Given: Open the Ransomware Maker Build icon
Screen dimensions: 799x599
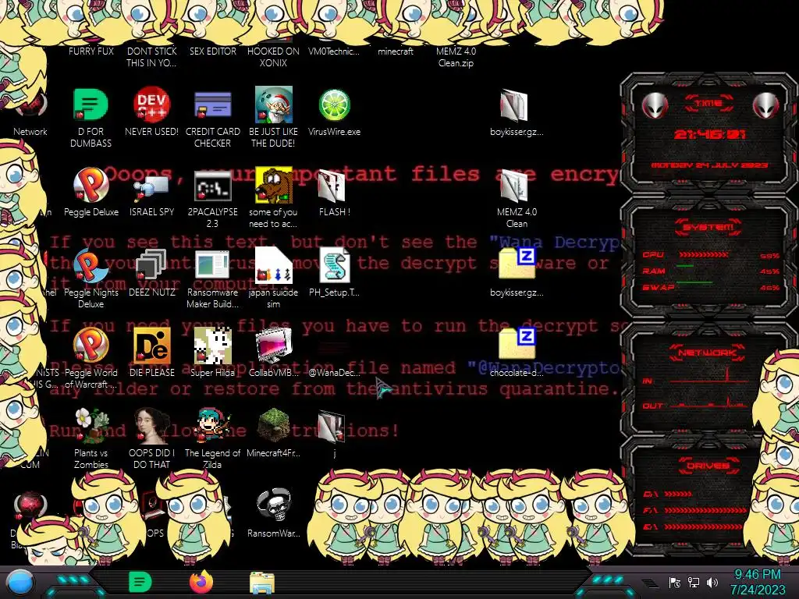Looking at the screenshot, I should pos(212,266).
